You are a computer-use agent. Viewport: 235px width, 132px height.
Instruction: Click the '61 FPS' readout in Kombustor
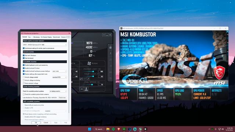[x=160, y=94]
